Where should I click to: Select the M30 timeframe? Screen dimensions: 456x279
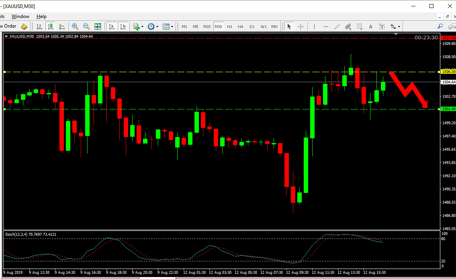[x=218, y=26]
